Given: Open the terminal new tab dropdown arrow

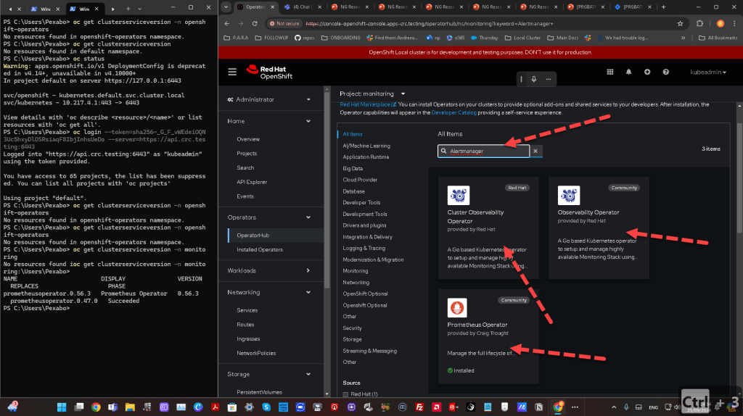Looking at the screenshot, I should pos(139,9).
